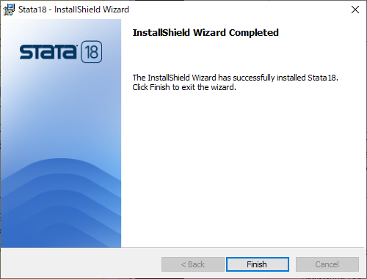
Task: Click the 'Click Finish to exit' line
Action: click(184, 87)
